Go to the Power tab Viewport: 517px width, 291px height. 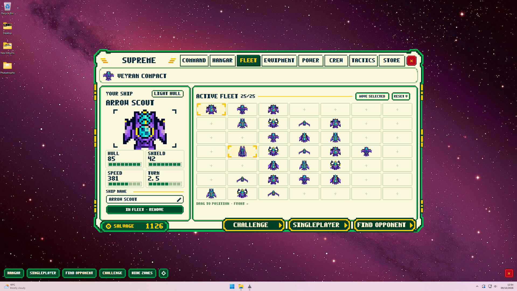[x=310, y=60]
